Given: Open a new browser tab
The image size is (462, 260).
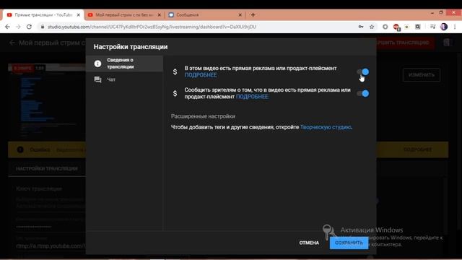Looking at the screenshot, I should (253, 14).
